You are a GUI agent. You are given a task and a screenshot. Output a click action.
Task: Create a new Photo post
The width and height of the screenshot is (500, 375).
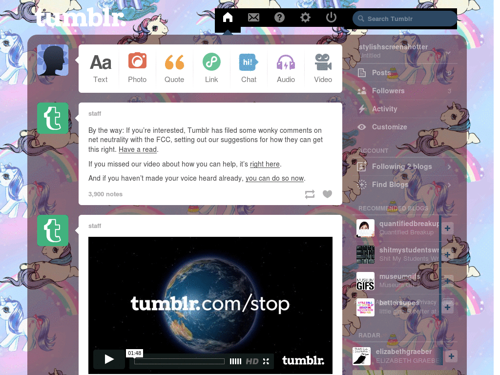tap(137, 68)
